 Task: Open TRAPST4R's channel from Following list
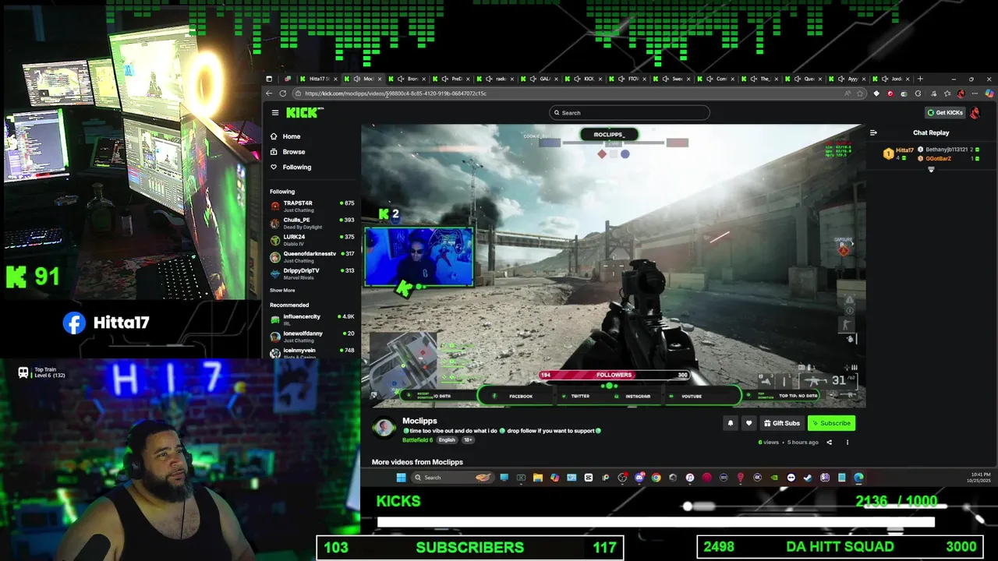(x=312, y=206)
